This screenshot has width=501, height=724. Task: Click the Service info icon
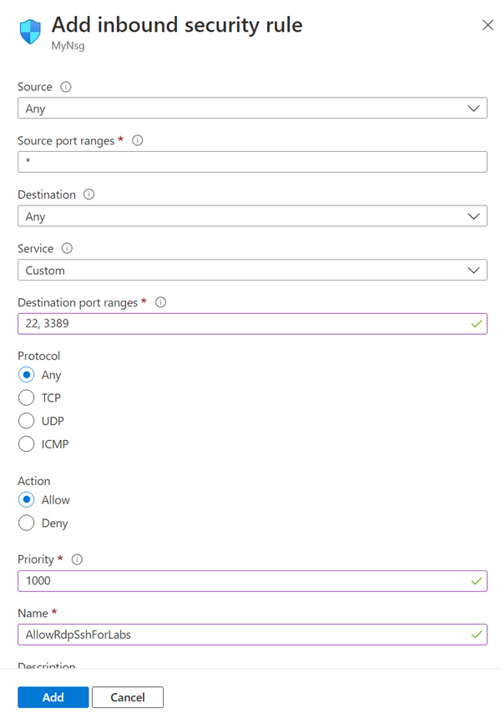pos(65,248)
